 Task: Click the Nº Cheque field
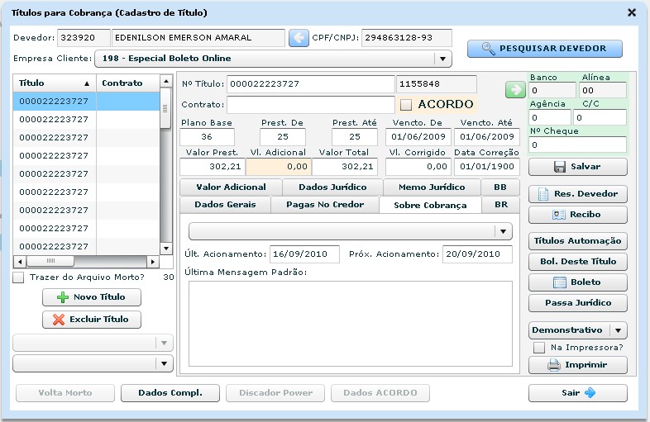[577, 145]
